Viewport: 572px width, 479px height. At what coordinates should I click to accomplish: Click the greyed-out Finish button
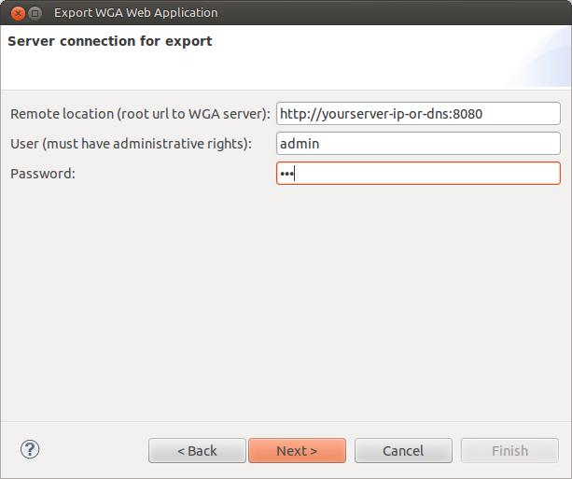pyautogui.click(x=509, y=451)
